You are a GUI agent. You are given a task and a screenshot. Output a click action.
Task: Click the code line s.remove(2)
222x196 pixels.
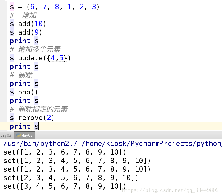[x=32, y=118]
